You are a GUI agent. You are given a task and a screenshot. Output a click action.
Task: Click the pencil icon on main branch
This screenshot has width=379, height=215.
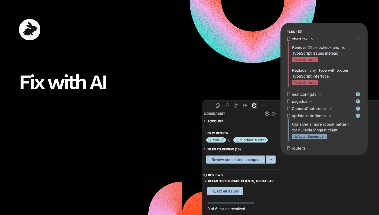click(x=223, y=140)
